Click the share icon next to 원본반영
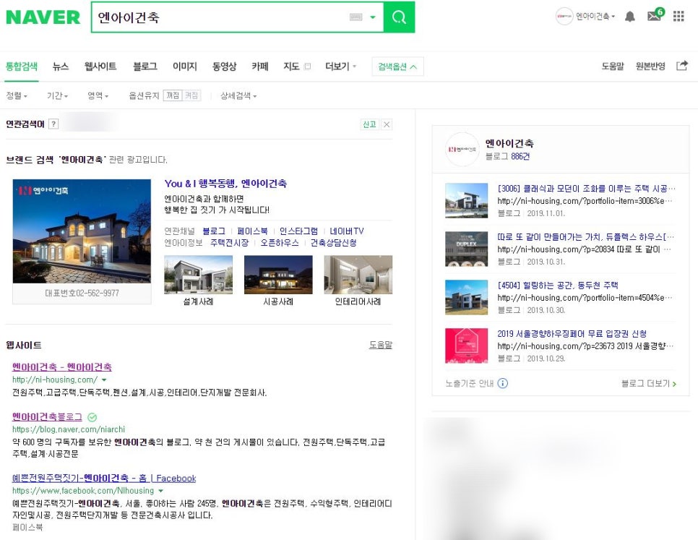 pos(682,66)
